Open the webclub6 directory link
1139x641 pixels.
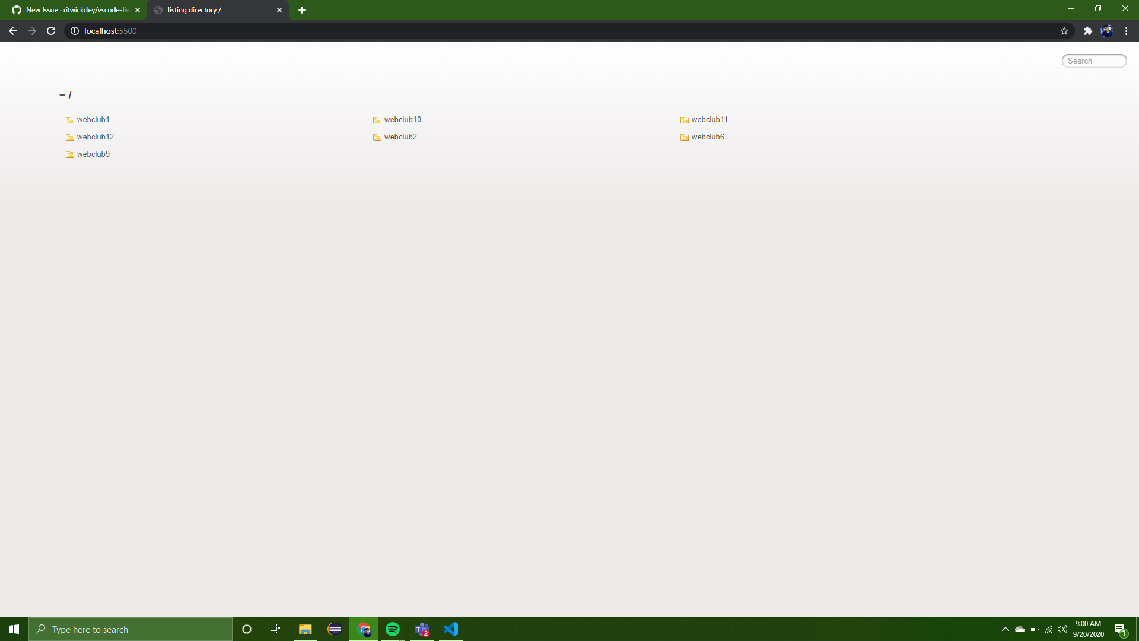coord(707,137)
